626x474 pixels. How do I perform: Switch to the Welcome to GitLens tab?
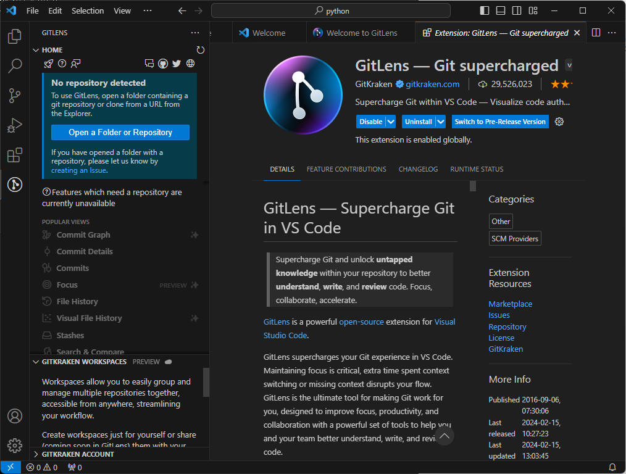coord(361,33)
